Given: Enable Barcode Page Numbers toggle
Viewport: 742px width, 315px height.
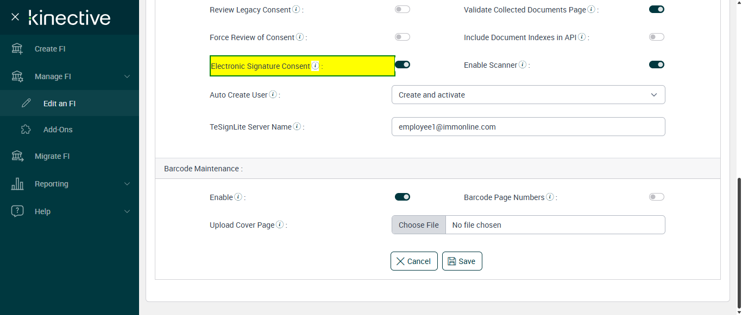Looking at the screenshot, I should (656, 197).
